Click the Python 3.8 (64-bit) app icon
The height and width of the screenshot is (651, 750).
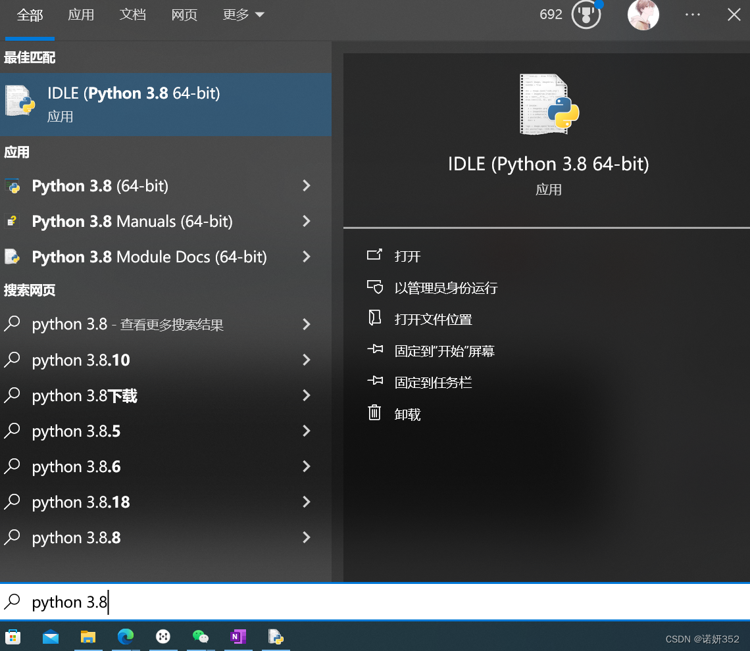[x=12, y=185]
